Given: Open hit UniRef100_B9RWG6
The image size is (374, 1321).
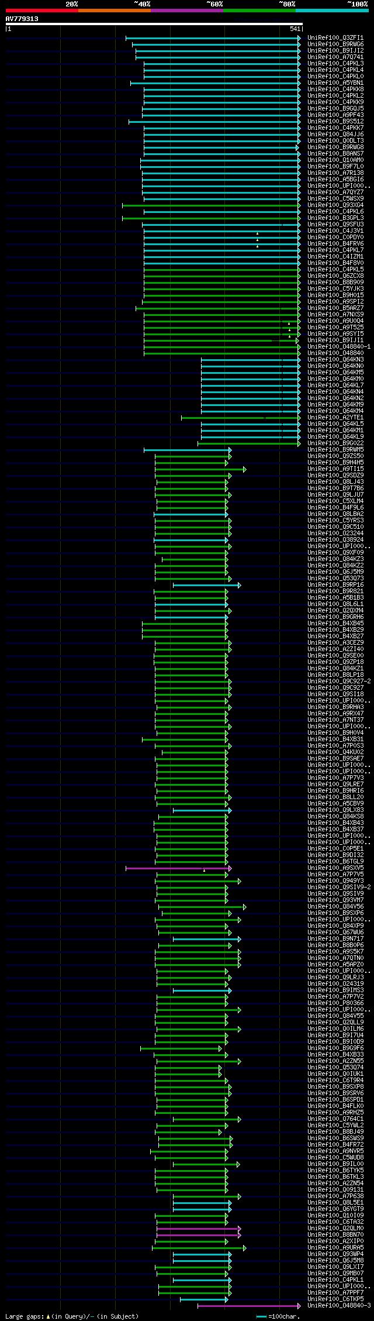Looking at the screenshot, I should [x=335, y=44].
